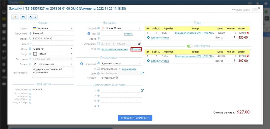The image size is (270, 129).
Task: Click блокировать link next to IP address
Action: click(129, 69)
